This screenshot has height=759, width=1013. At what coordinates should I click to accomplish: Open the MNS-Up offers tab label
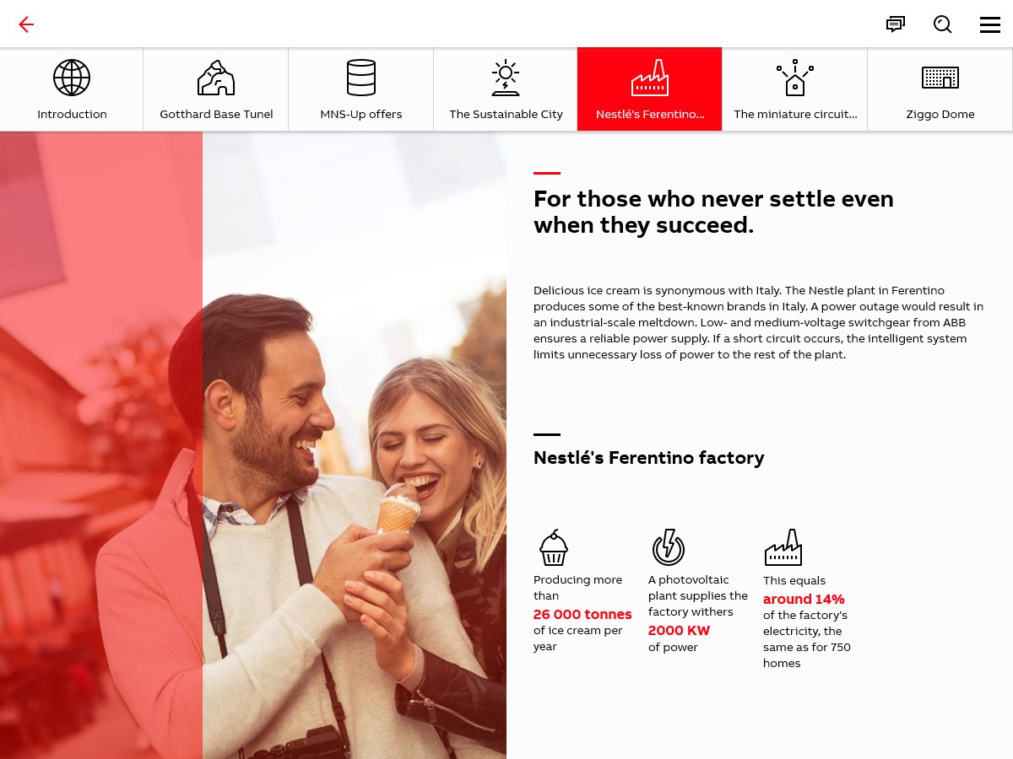click(x=361, y=115)
